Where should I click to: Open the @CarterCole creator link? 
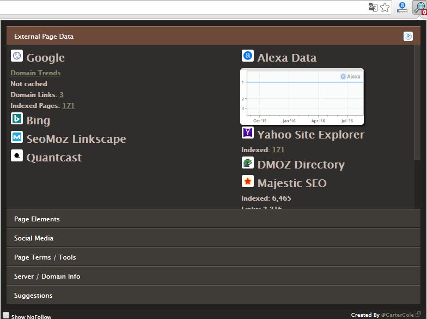(x=398, y=315)
